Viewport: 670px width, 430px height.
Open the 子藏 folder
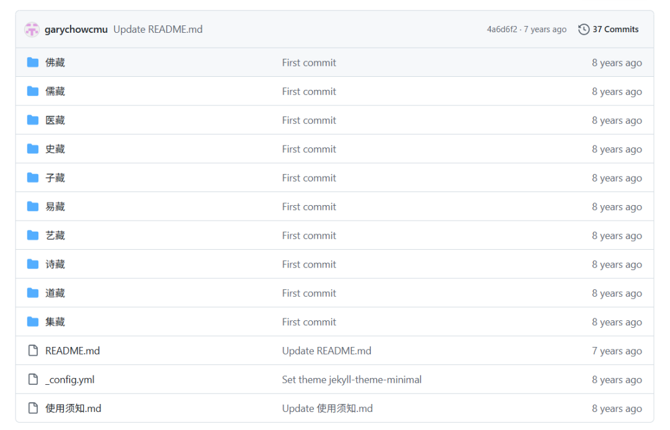tap(55, 178)
